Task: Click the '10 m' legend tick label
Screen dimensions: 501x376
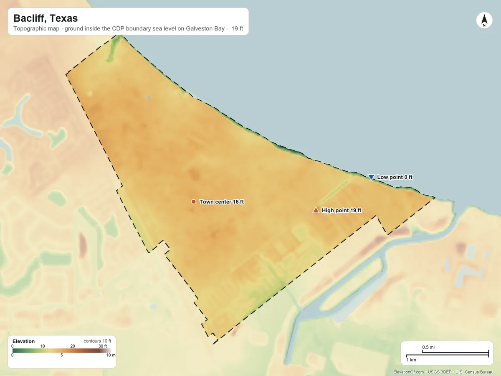Action: pos(111,356)
